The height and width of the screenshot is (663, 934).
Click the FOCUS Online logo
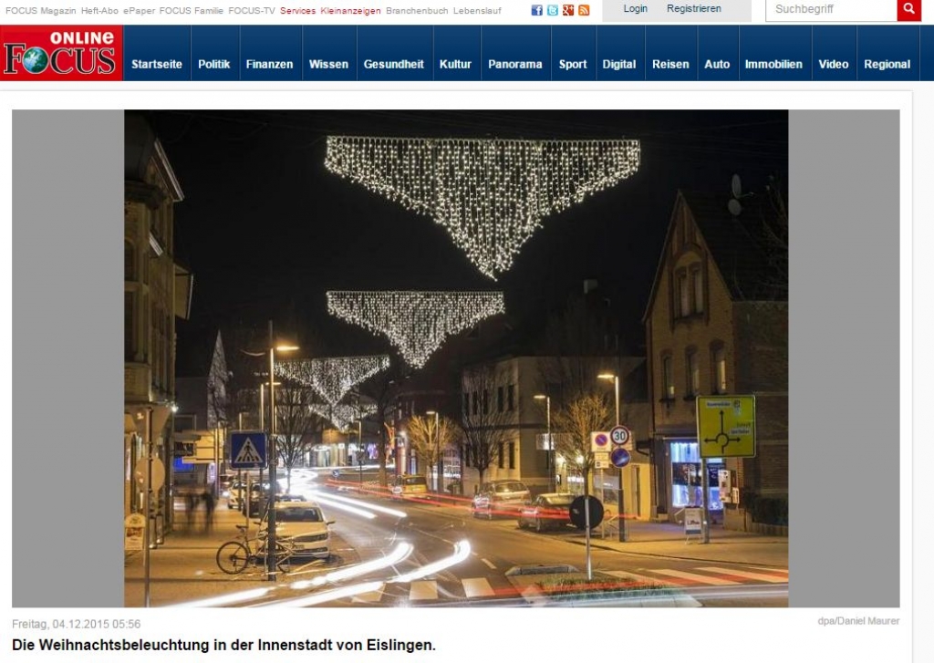point(61,53)
